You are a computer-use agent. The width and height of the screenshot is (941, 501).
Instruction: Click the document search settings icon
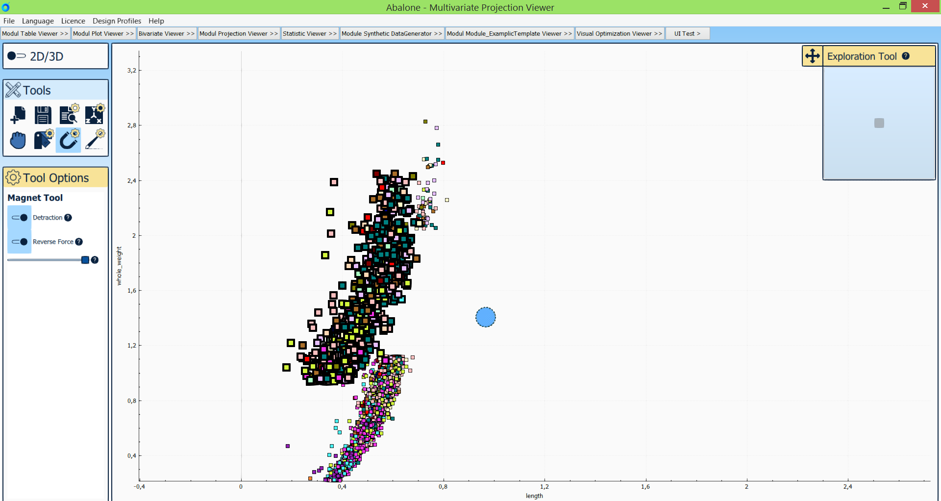pos(69,115)
